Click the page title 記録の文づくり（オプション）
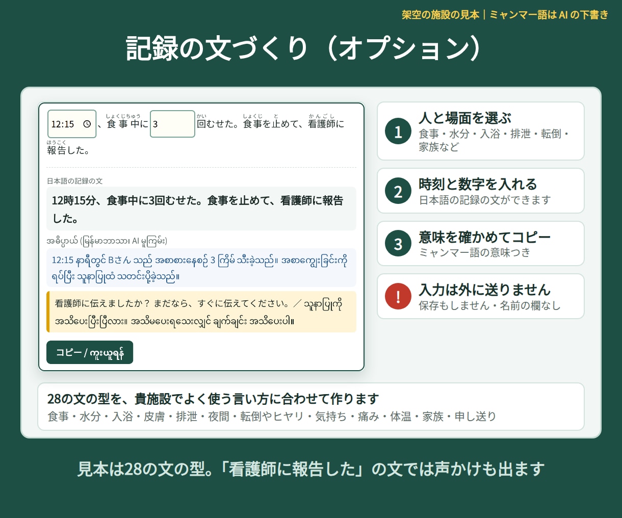This screenshot has width=622, height=518. pyautogui.click(x=304, y=48)
